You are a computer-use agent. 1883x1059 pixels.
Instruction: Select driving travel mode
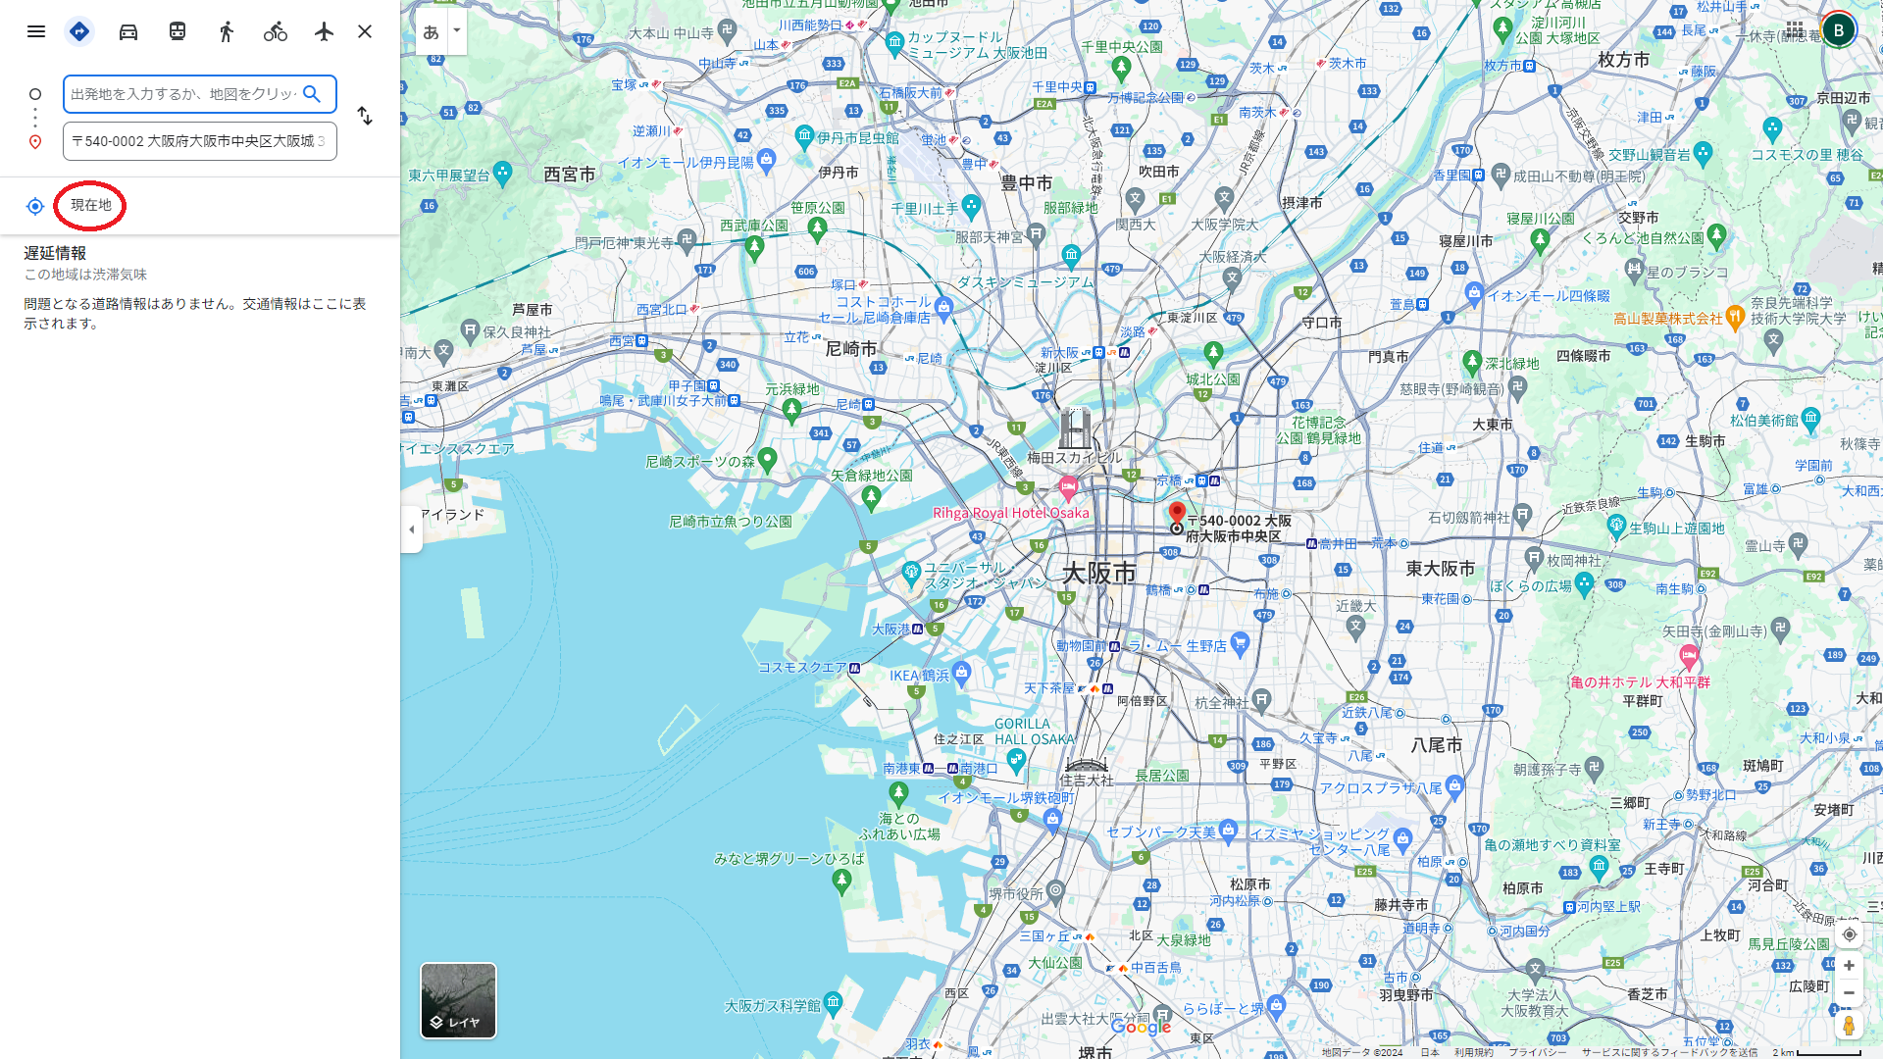click(x=128, y=31)
